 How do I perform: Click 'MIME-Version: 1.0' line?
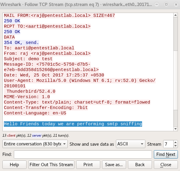pos(27,97)
